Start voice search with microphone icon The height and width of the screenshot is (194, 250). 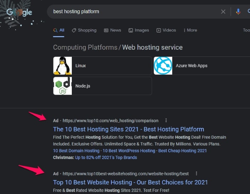pyautogui.click(x=238, y=12)
